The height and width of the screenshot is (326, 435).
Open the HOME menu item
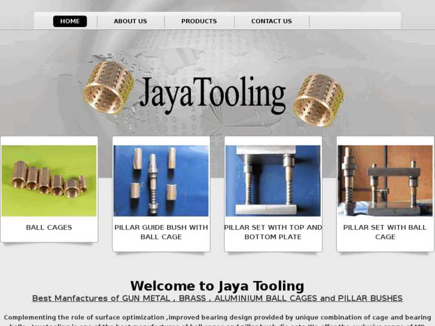(x=70, y=22)
